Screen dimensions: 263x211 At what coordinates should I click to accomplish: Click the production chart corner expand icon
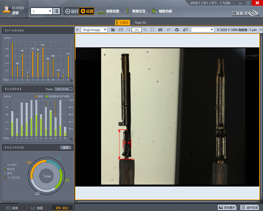click(x=71, y=81)
